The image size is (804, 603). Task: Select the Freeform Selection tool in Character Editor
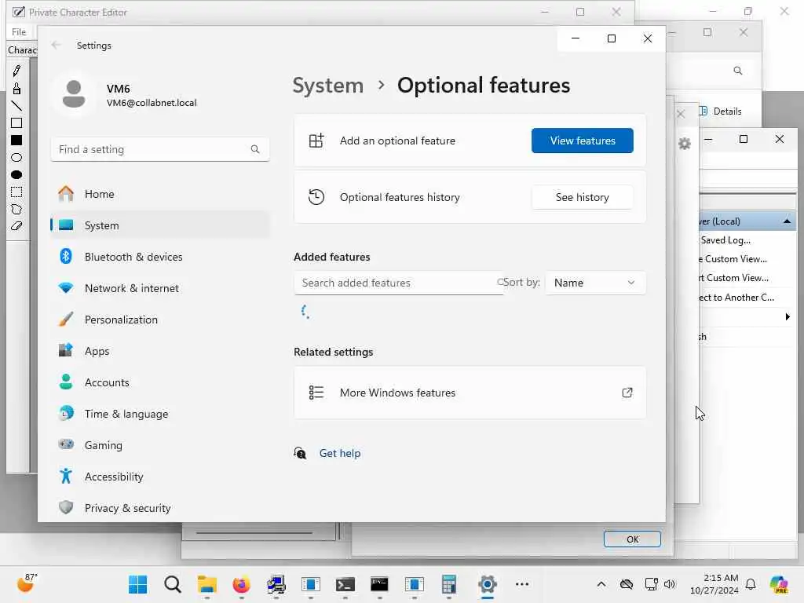[x=16, y=209]
